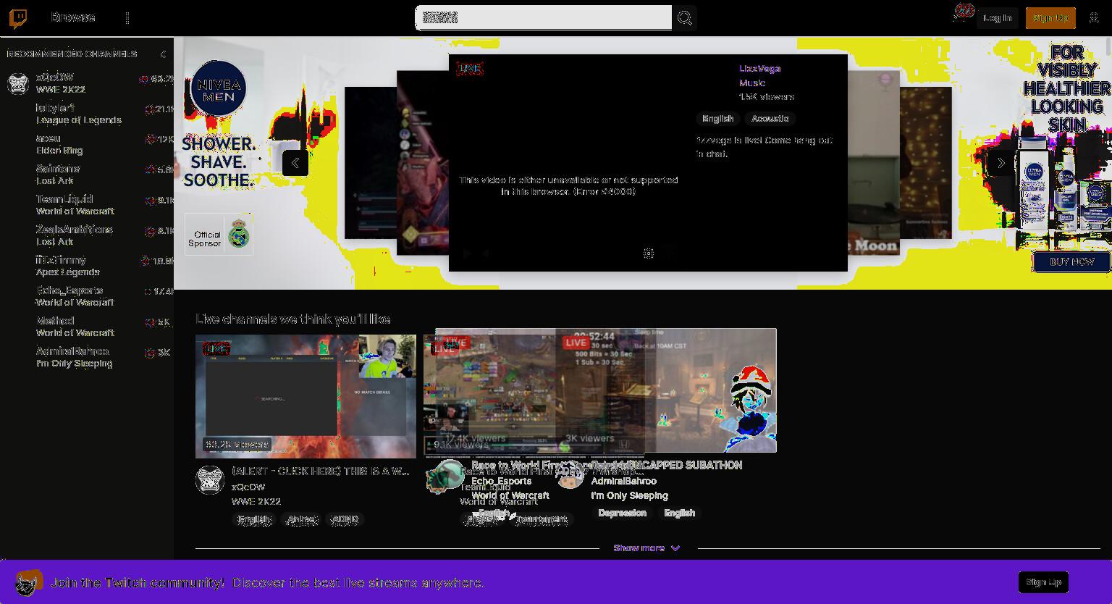Open LizzVega channel link

(759, 69)
